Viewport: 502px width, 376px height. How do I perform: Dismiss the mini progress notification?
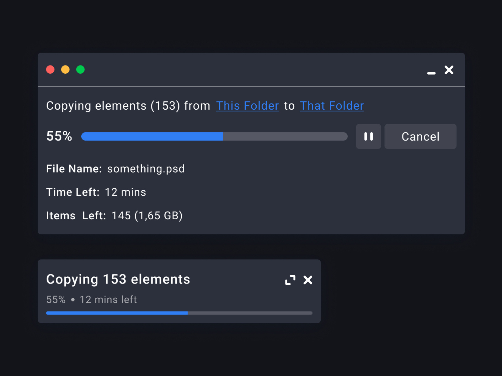pos(308,280)
